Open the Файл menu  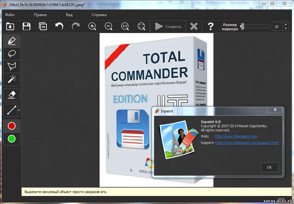[10, 15]
